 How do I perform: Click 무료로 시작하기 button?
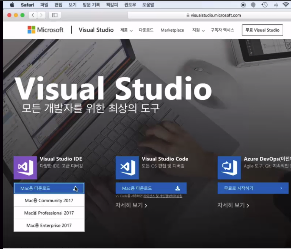[x=253, y=188]
